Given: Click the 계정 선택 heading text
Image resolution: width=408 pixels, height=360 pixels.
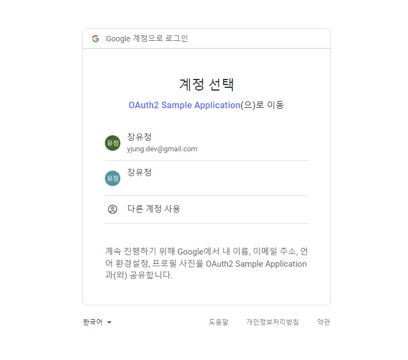Looking at the screenshot, I should [206, 84].
